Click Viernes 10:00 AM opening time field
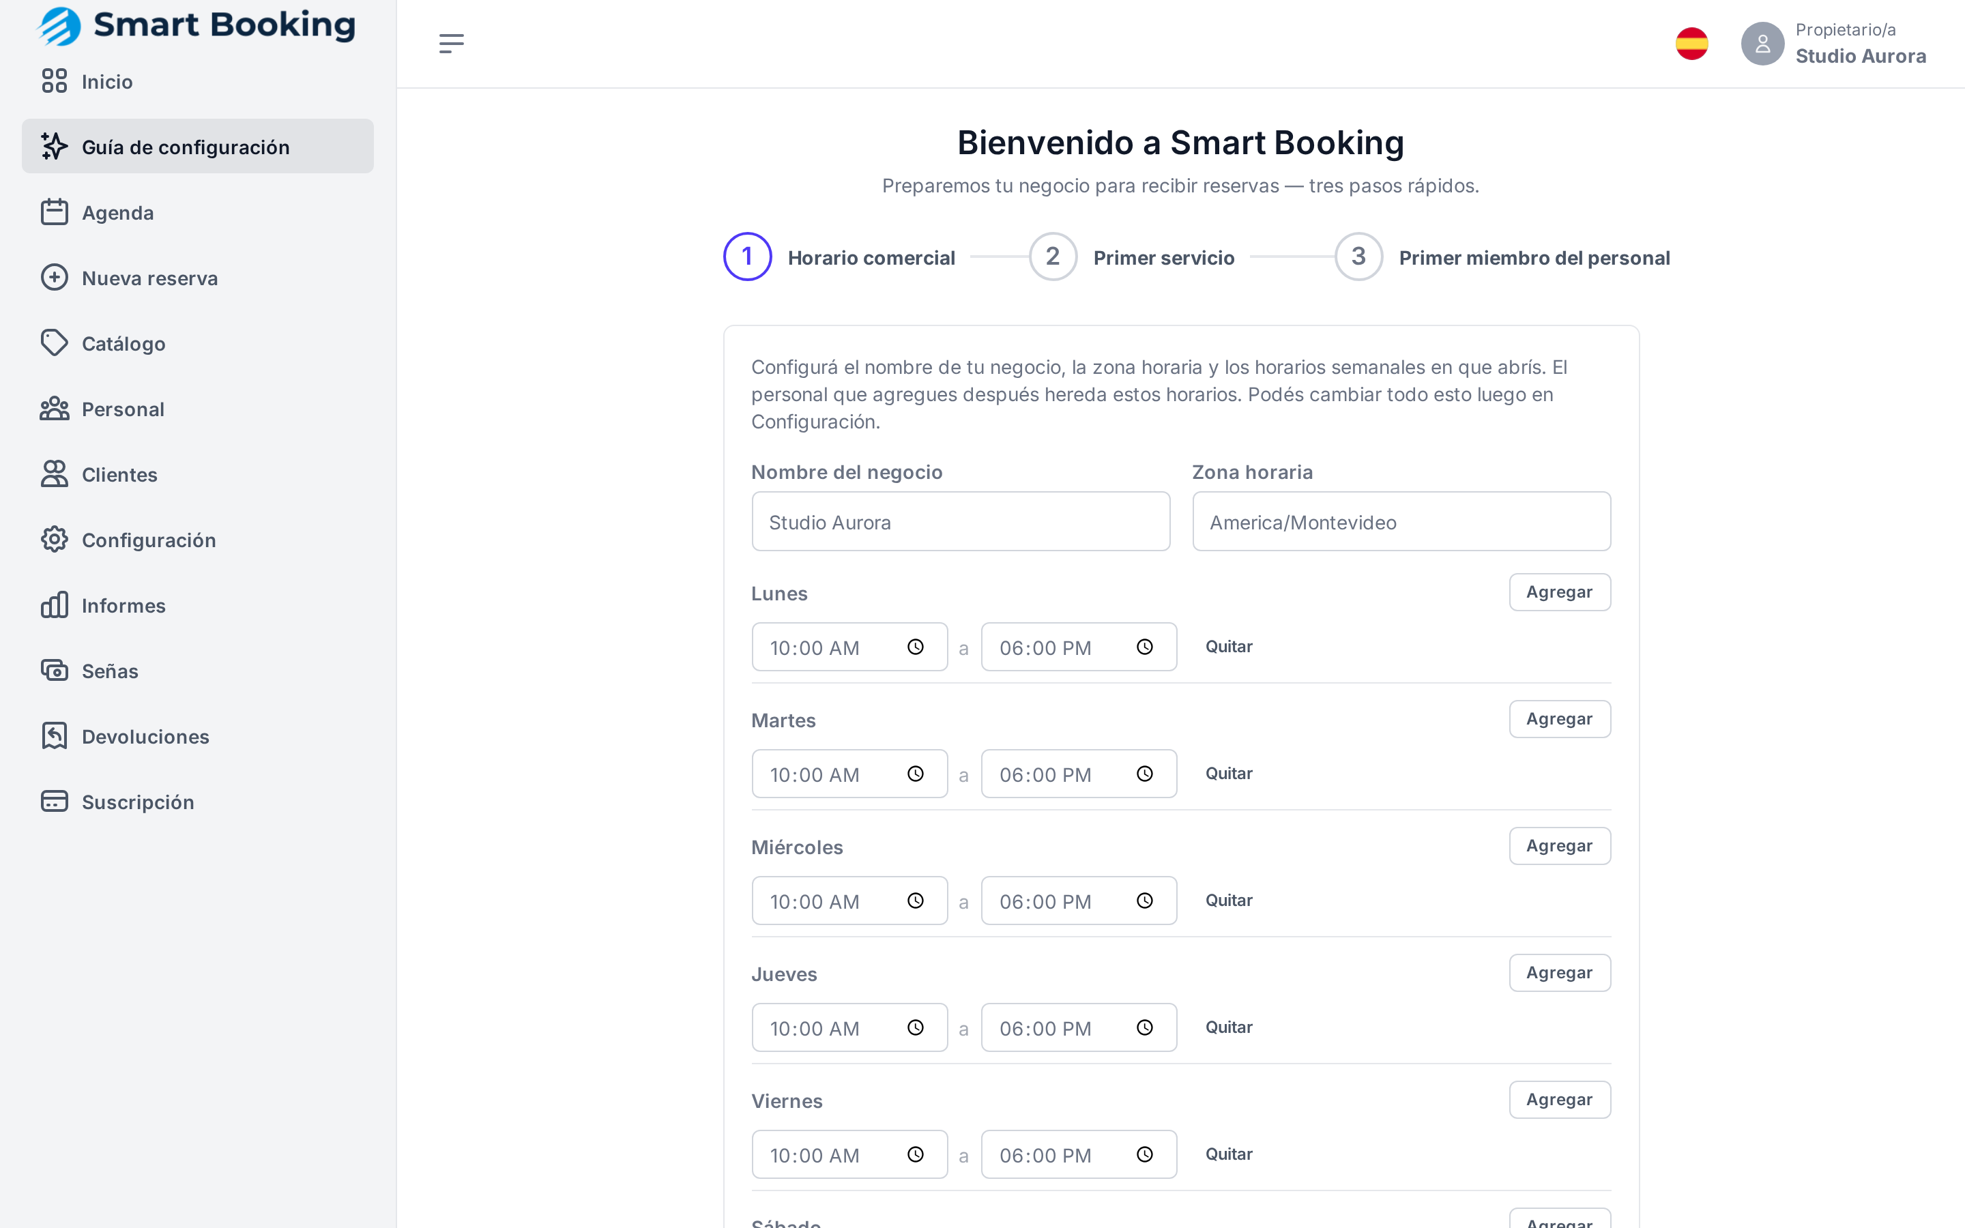 [849, 1154]
